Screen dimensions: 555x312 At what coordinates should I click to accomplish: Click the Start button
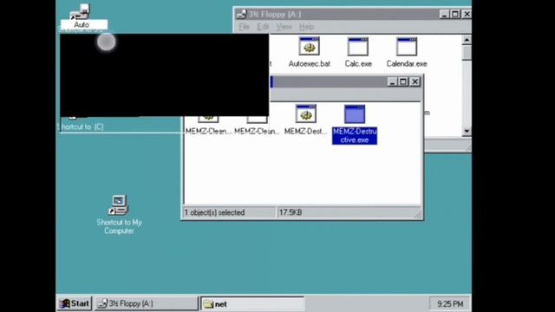click(x=75, y=303)
